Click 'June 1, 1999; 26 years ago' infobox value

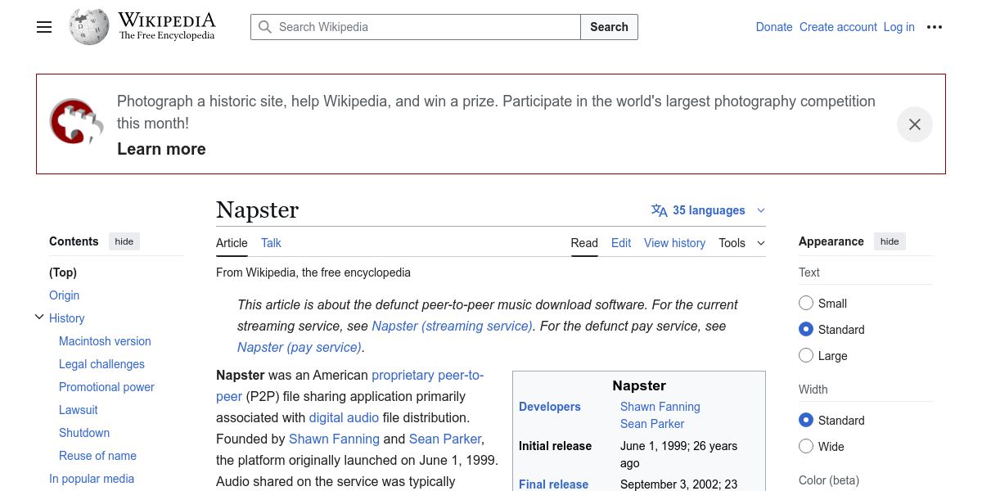(x=679, y=454)
